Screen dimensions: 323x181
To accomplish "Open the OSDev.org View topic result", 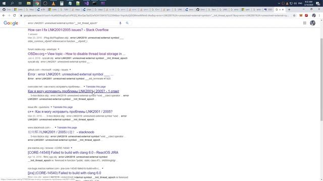I will click(x=76, y=54).
